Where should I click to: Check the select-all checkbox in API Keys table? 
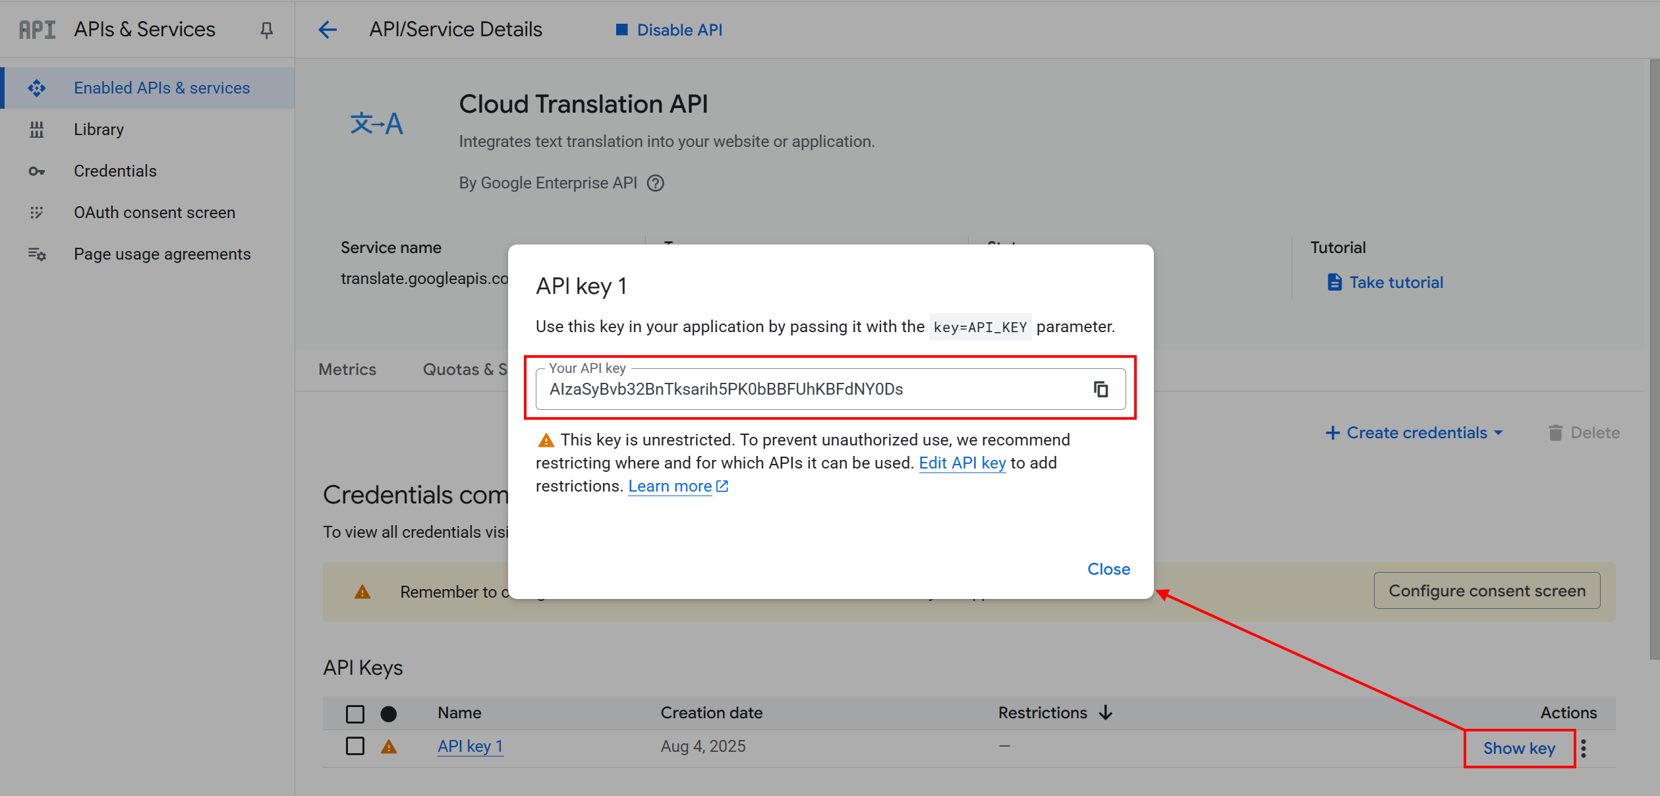[x=355, y=714]
